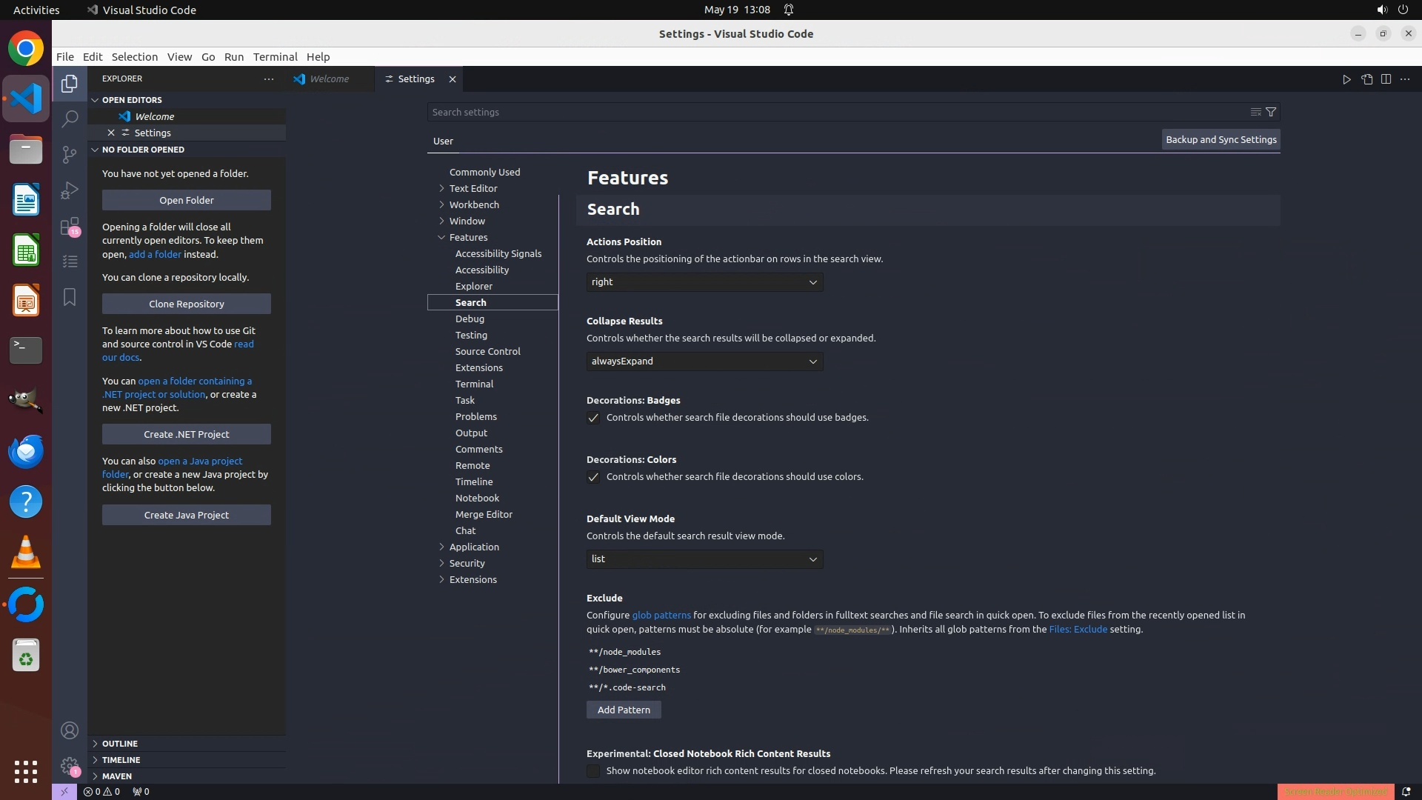
Task: Open the Terminal menu
Action: [x=275, y=57]
